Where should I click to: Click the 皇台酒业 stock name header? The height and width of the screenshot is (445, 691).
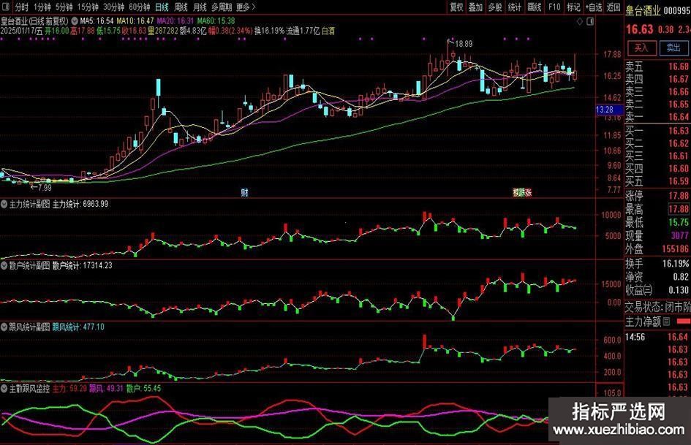[x=643, y=10]
